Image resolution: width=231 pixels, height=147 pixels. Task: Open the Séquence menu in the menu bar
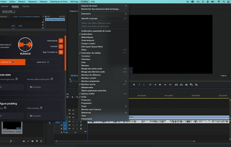[33, 1]
